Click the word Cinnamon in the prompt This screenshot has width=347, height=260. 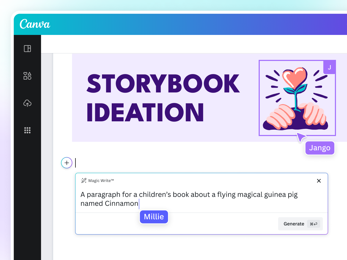click(x=121, y=204)
